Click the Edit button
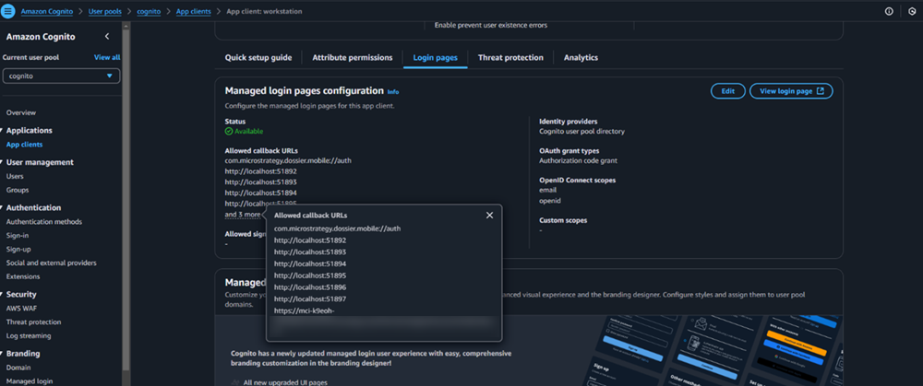Viewport: 923px width, 386px height. (727, 91)
